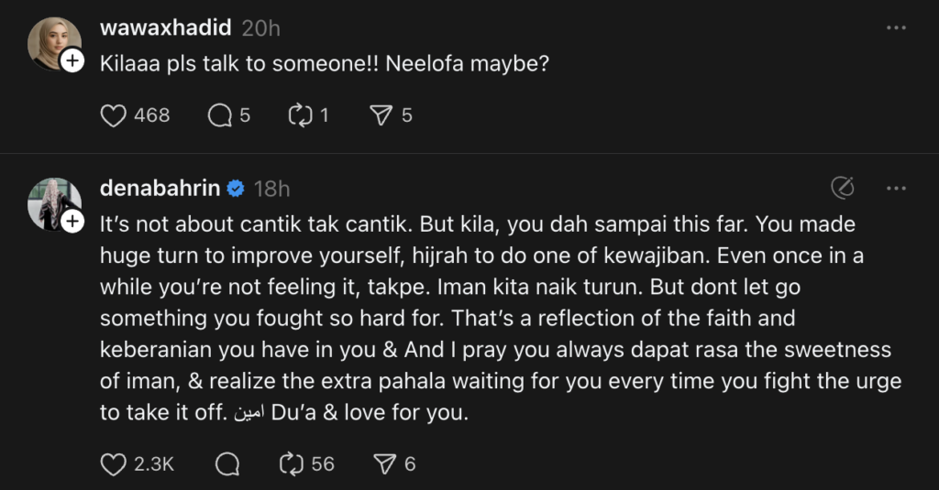Follow wawaxhadid using the plus badge
Screen dimensions: 939x490
(71, 61)
